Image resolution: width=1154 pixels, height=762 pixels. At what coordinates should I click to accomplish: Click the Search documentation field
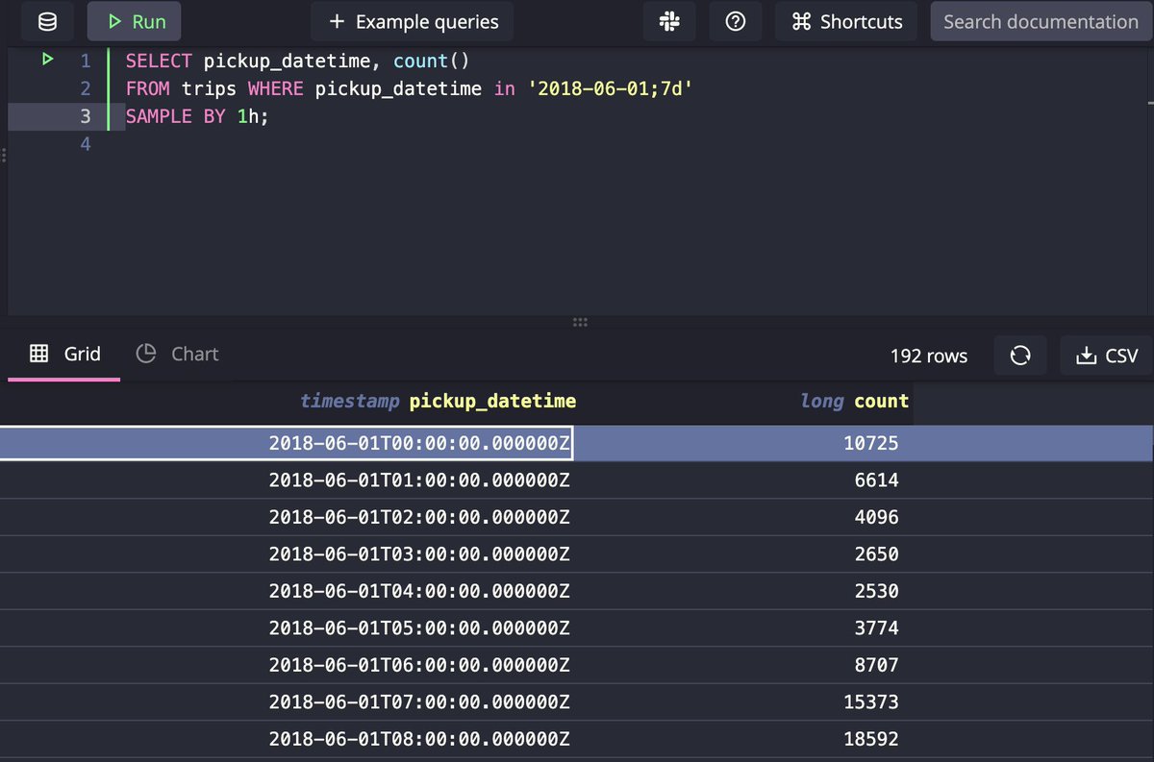pos(1041,20)
